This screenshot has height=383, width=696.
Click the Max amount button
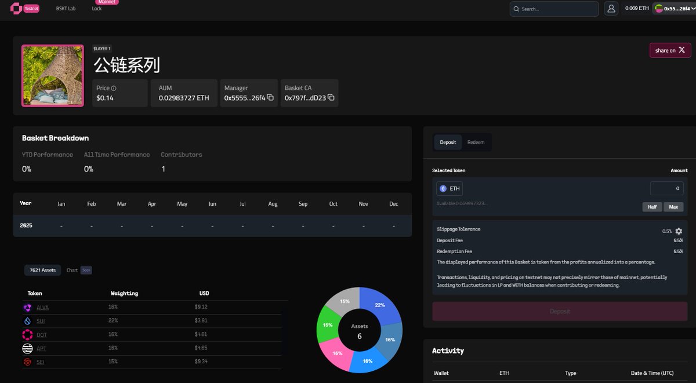coord(673,207)
